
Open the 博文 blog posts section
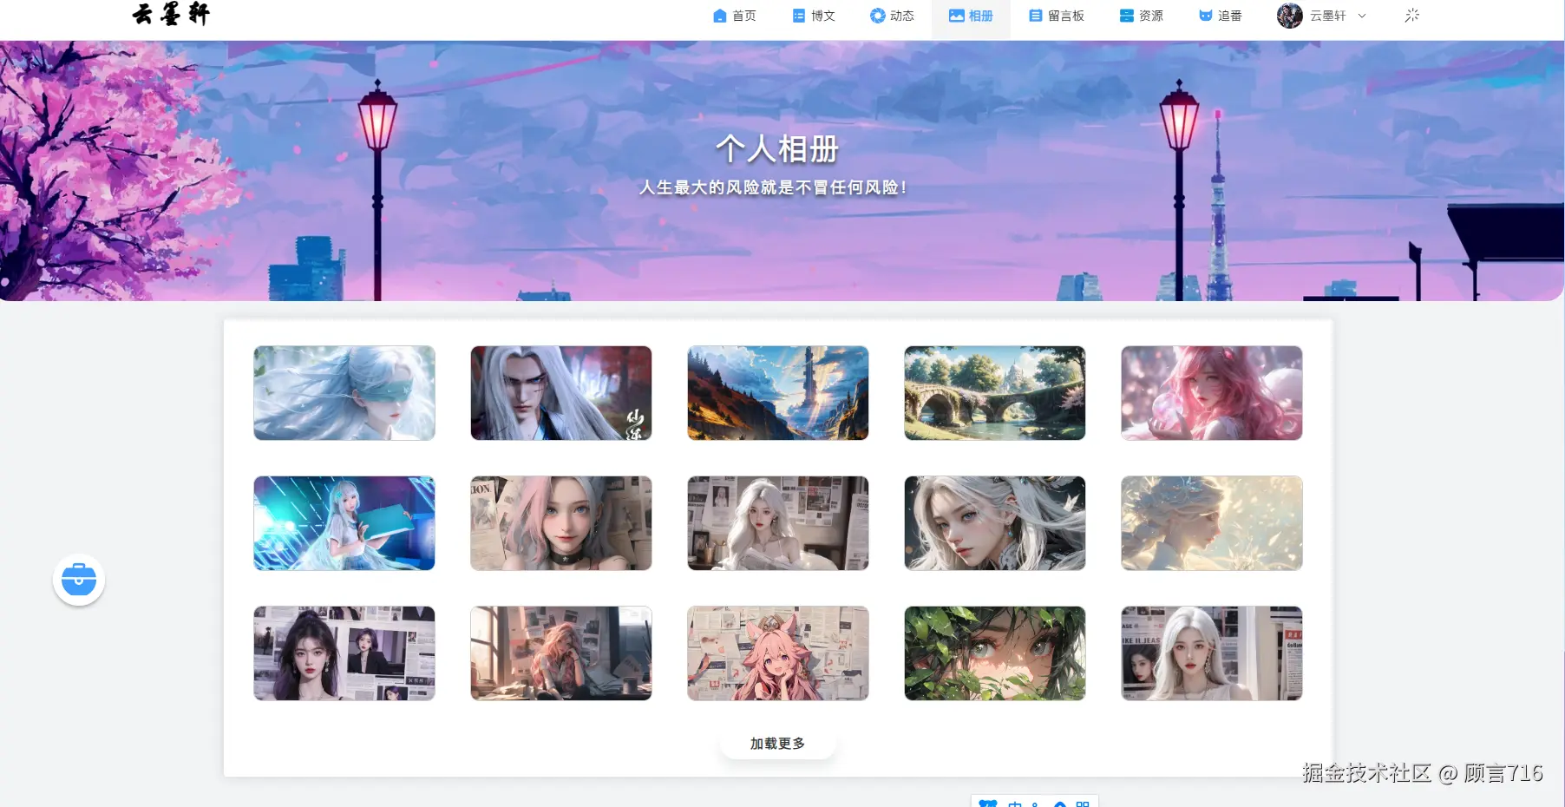point(814,16)
